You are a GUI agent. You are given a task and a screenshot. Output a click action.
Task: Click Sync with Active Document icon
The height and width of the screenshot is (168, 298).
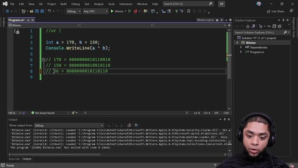click(x=269, y=26)
